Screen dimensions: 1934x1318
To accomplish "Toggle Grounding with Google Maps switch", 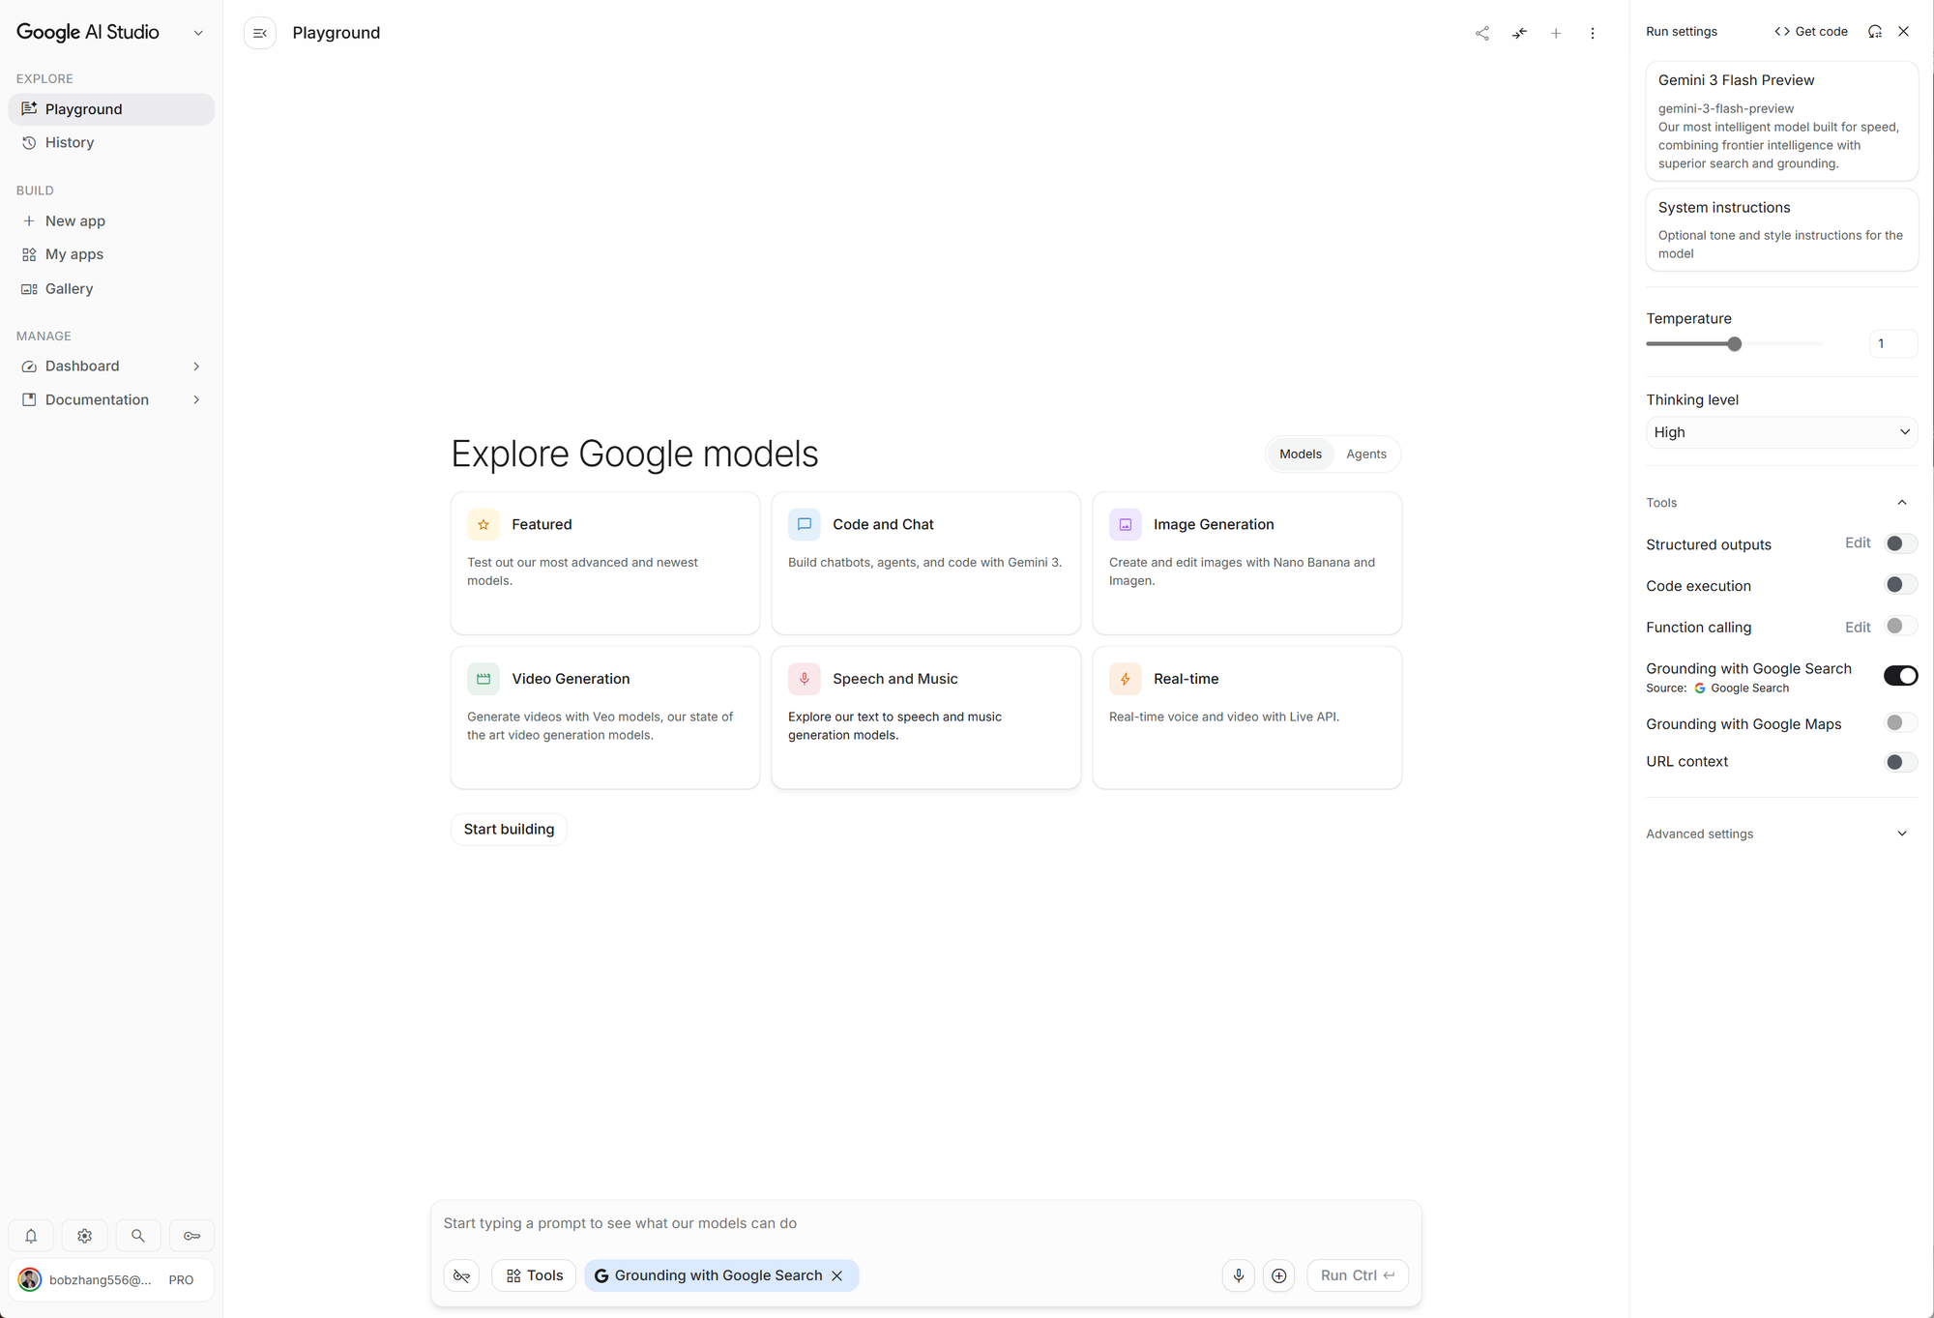I will click(1900, 722).
